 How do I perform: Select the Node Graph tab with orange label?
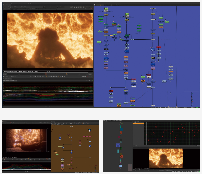point(99,5)
